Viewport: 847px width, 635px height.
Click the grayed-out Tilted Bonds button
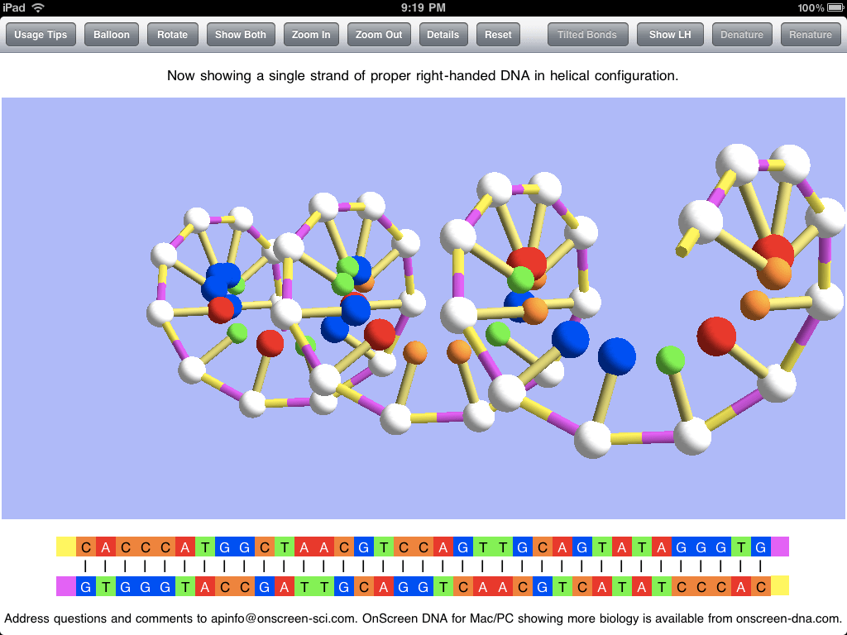click(587, 35)
